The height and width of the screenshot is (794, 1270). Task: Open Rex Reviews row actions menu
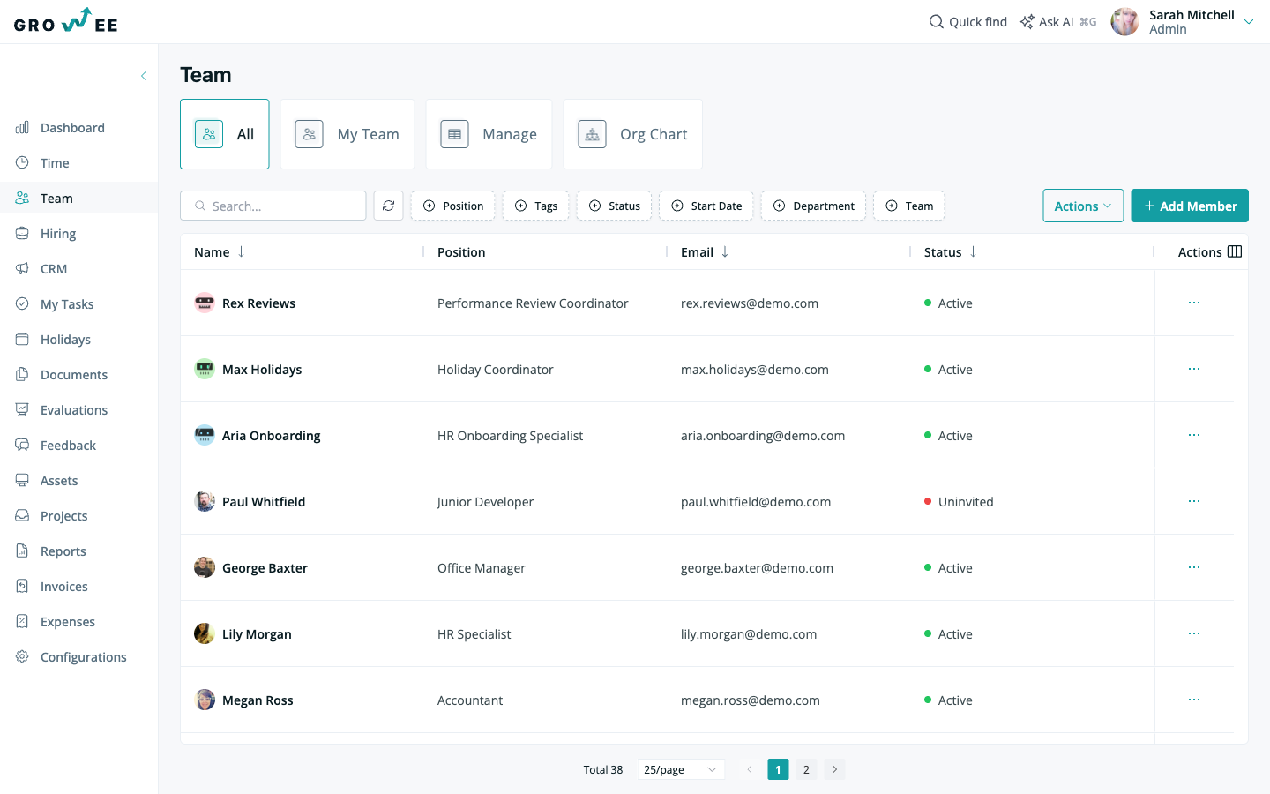1194,303
